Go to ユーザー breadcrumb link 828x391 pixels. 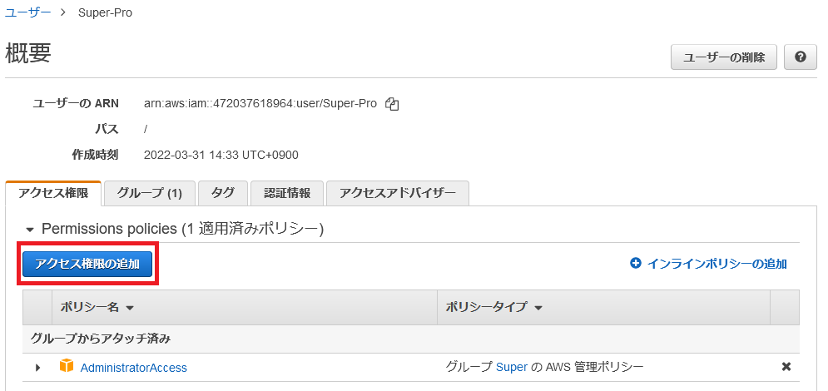point(27,12)
